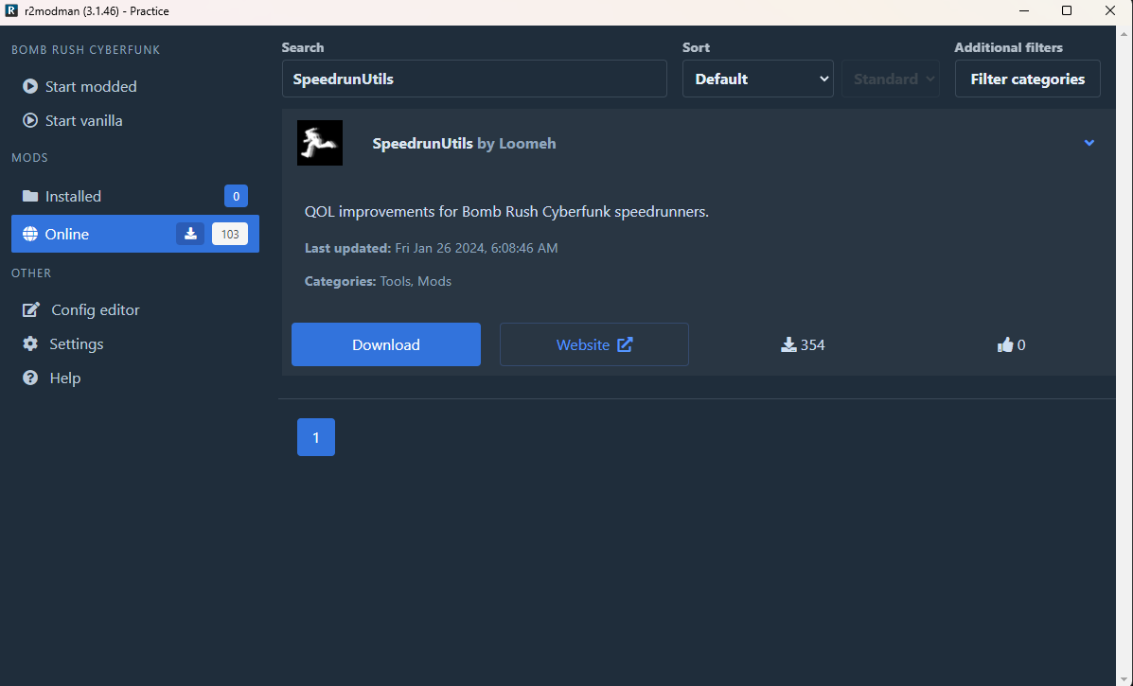Image resolution: width=1133 pixels, height=686 pixels.
Task: Click the Help question mark icon
Action: [x=30, y=378]
